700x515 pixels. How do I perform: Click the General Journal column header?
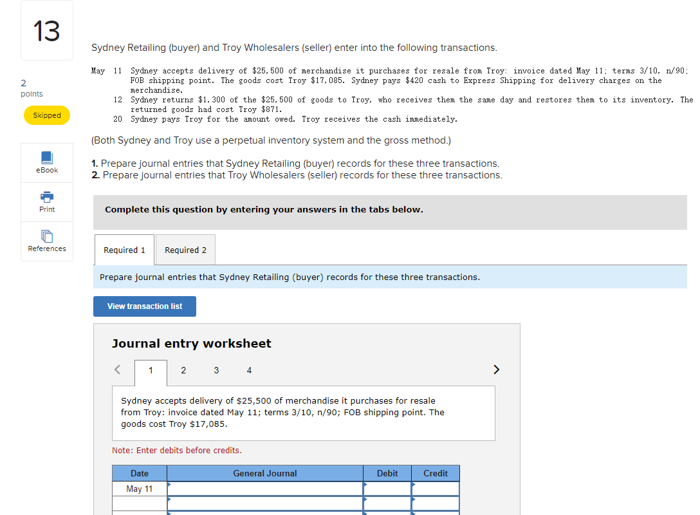click(265, 473)
